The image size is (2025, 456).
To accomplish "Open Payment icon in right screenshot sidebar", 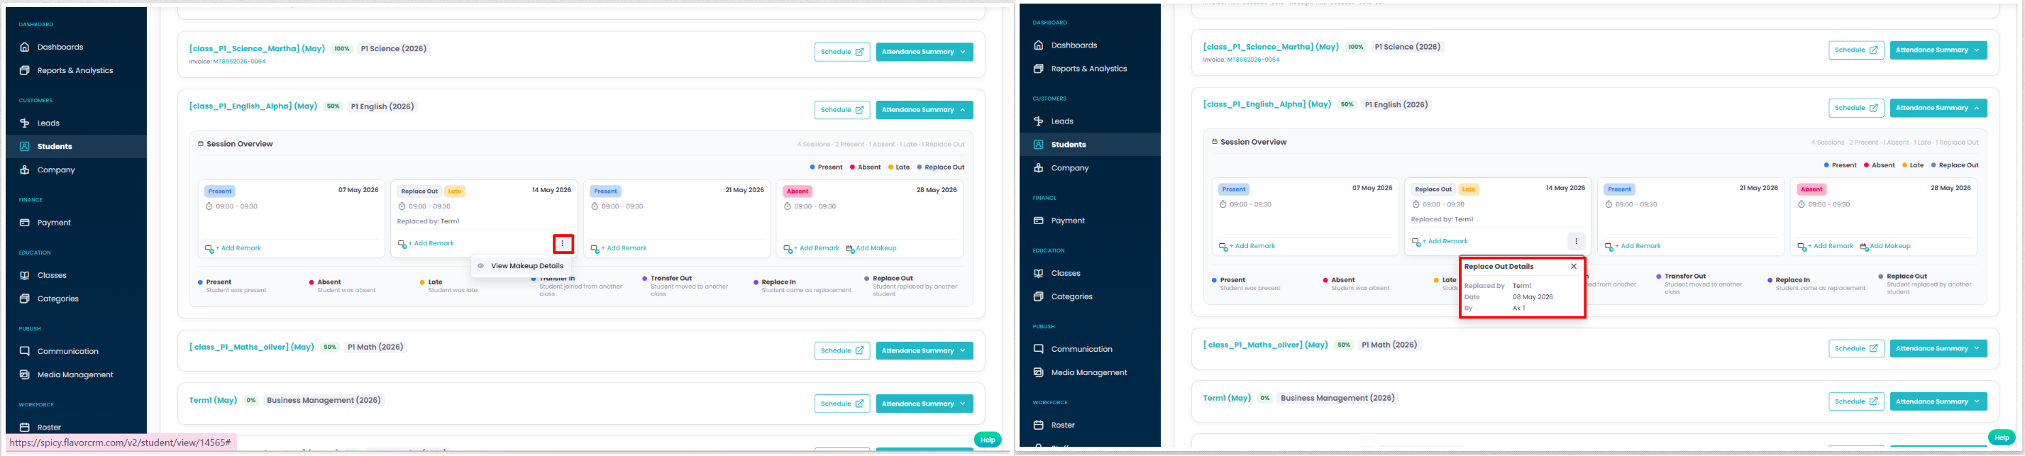I will click(1039, 221).
